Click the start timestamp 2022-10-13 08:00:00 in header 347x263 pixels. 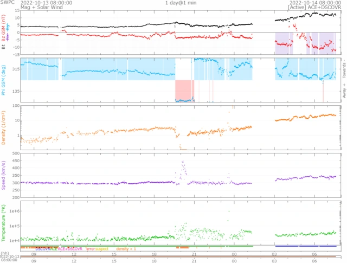click(46, 3)
